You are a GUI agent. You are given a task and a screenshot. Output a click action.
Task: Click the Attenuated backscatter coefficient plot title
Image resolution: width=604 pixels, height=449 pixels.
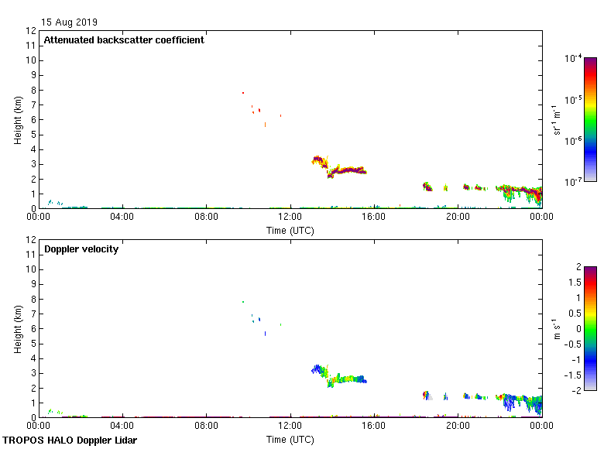click(124, 40)
